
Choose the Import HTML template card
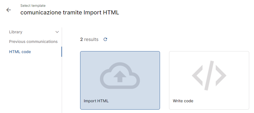[120, 80]
